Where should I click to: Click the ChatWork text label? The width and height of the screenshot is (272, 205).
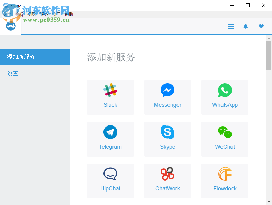167,188
